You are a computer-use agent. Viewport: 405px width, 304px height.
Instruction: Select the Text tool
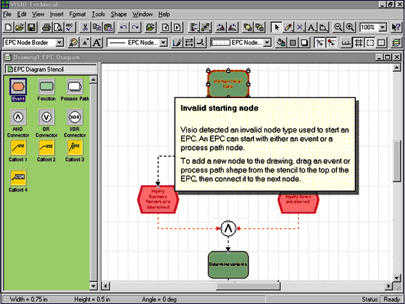tap(311, 27)
